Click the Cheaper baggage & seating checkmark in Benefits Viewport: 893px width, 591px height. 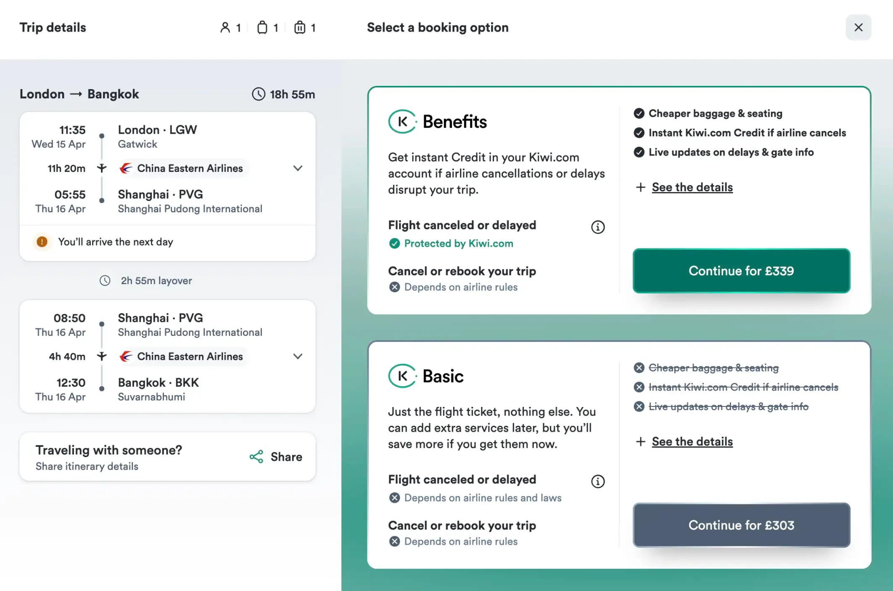(639, 113)
